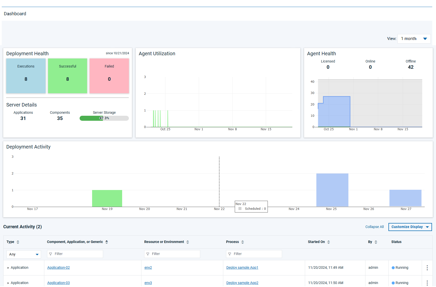Expand the Application-03 row triangle
436x287 pixels.
coord(8,283)
